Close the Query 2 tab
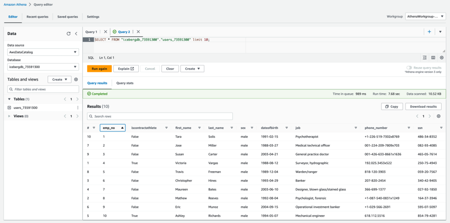450x223 pixels. point(138,32)
